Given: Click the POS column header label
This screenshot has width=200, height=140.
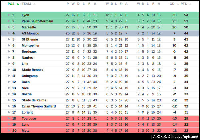Looking at the screenshot, I should pos(11,4).
